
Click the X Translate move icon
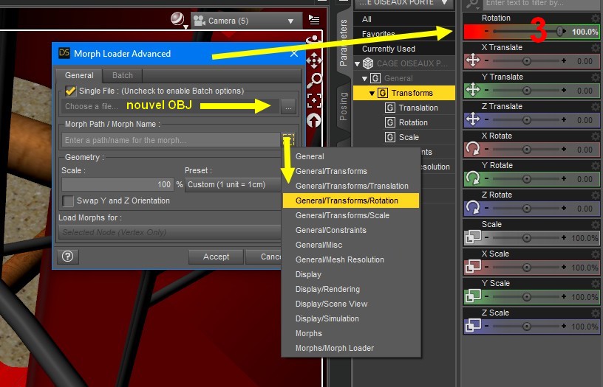pos(473,60)
